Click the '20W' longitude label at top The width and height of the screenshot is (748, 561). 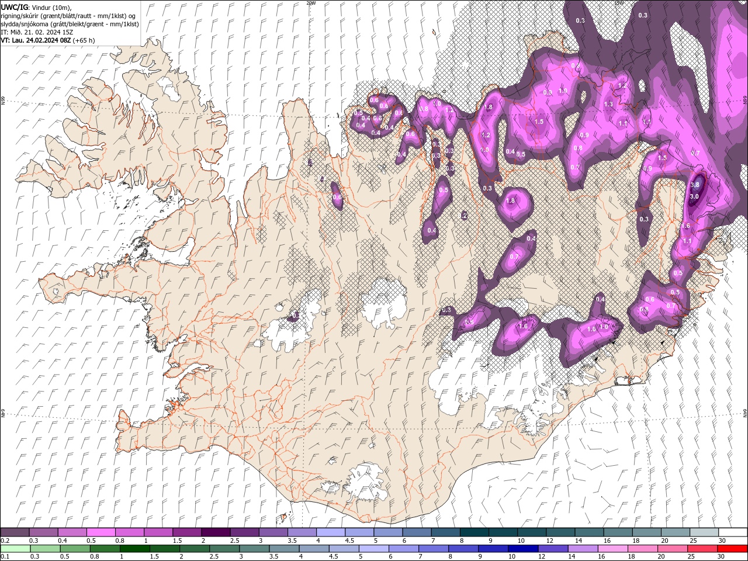(x=311, y=3)
